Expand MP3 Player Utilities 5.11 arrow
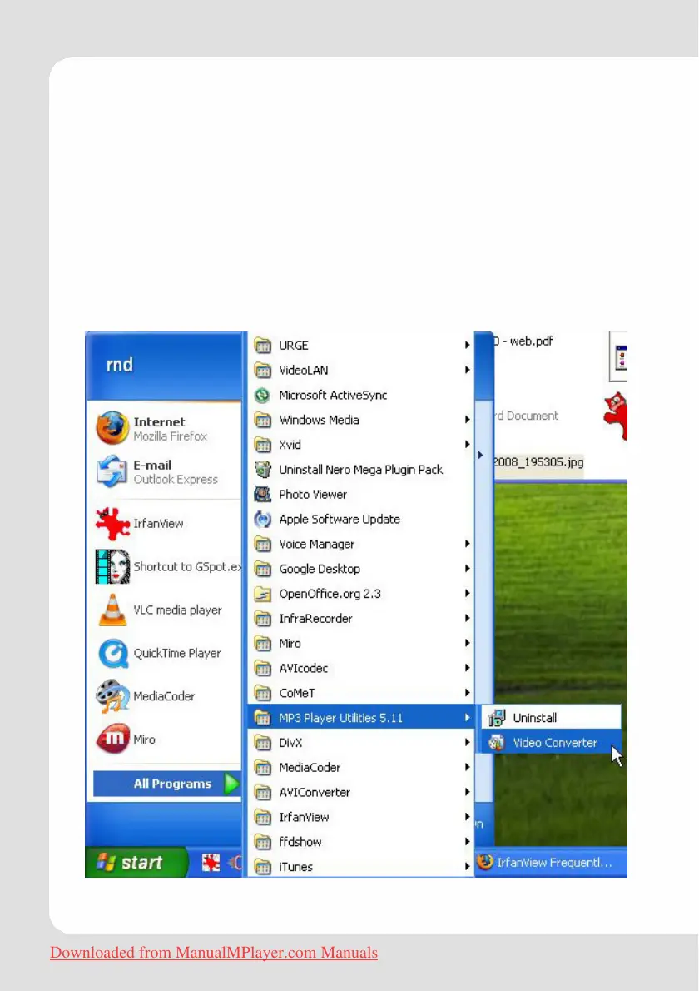This screenshot has height=991, width=699. (468, 717)
